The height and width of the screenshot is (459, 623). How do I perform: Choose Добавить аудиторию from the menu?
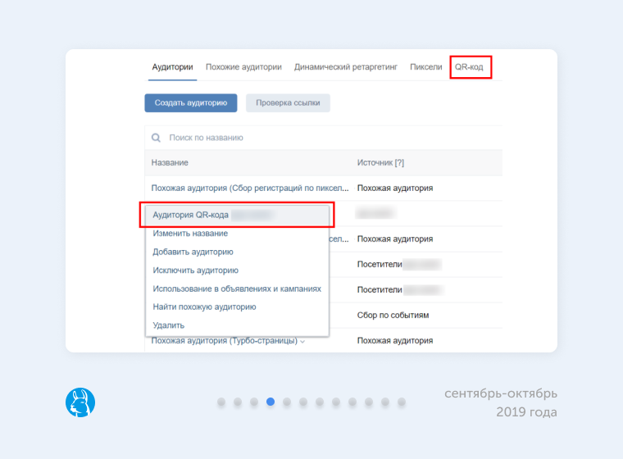click(x=193, y=252)
